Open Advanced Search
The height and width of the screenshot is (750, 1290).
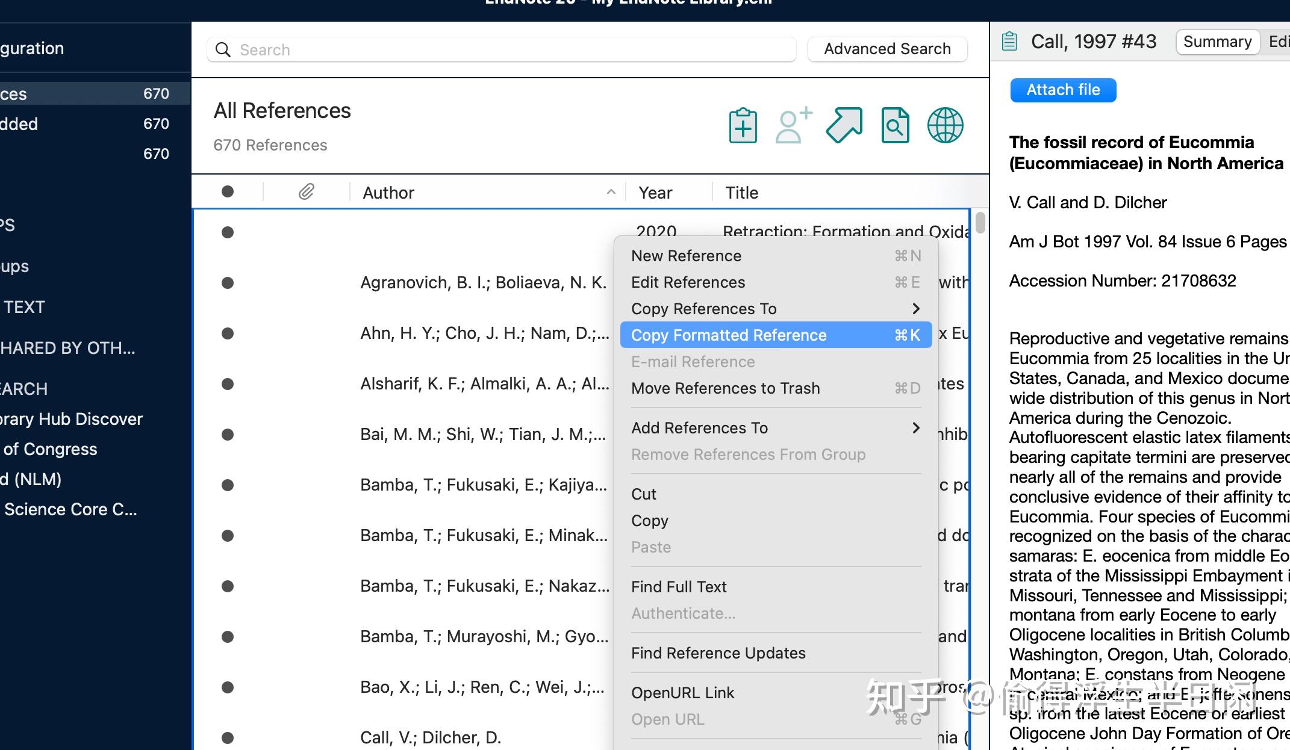pyautogui.click(x=887, y=49)
